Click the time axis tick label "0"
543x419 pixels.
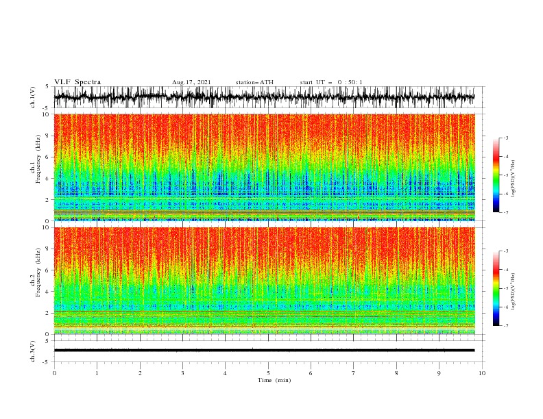pos(54,373)
